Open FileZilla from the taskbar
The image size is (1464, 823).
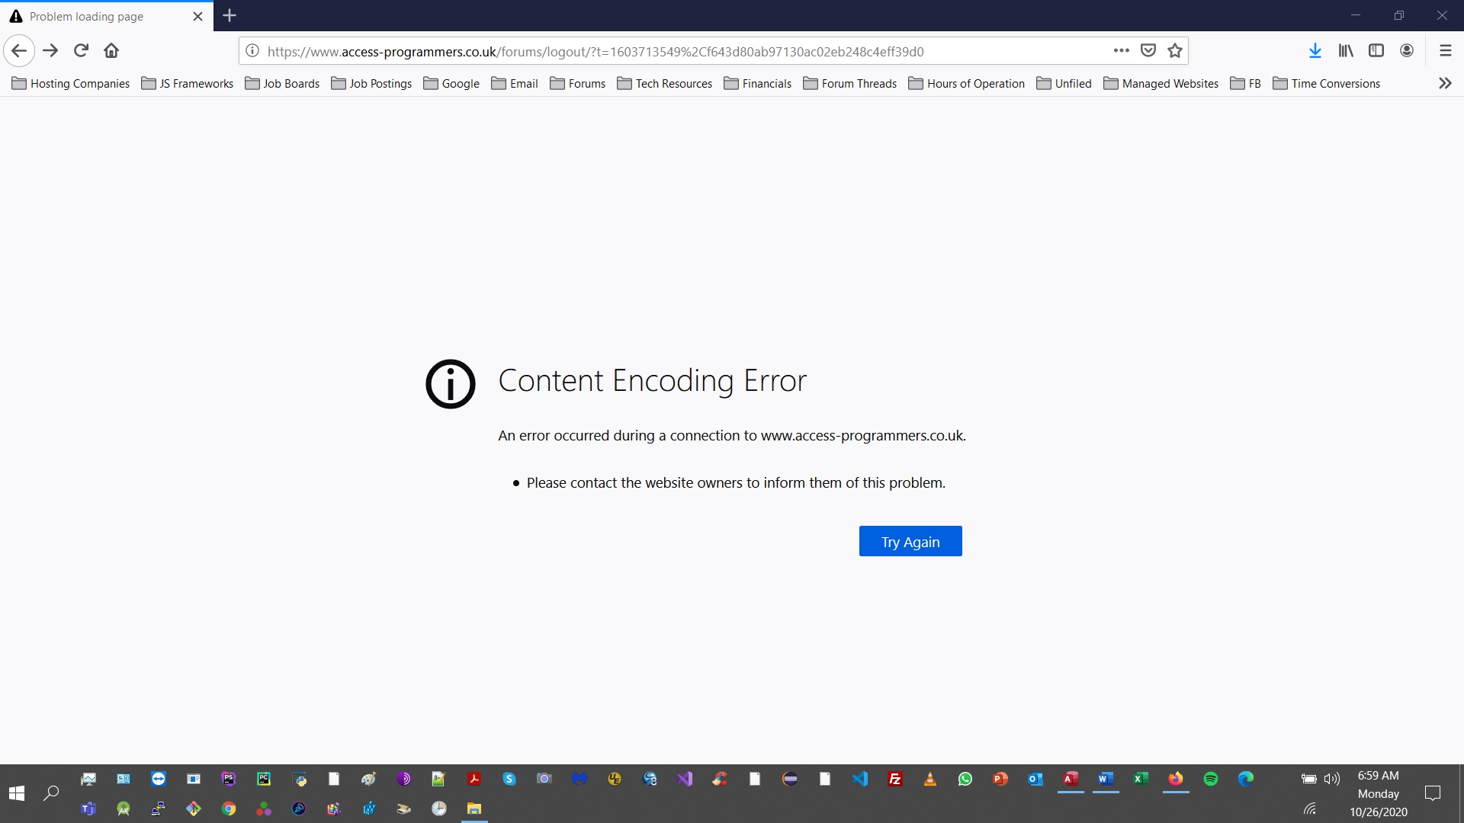click(x=895, y=779)
